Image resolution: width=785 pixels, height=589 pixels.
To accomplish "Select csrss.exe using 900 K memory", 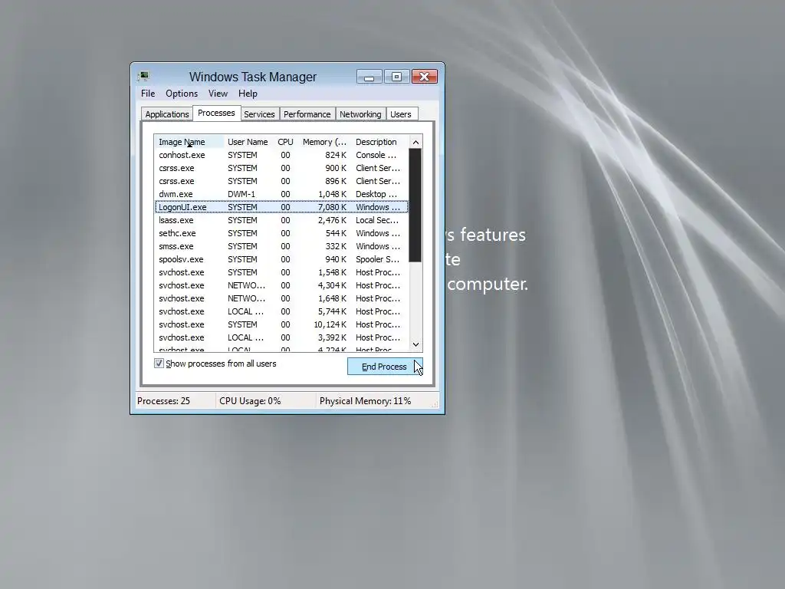I will pyautogui.click(x=281, y=168).
